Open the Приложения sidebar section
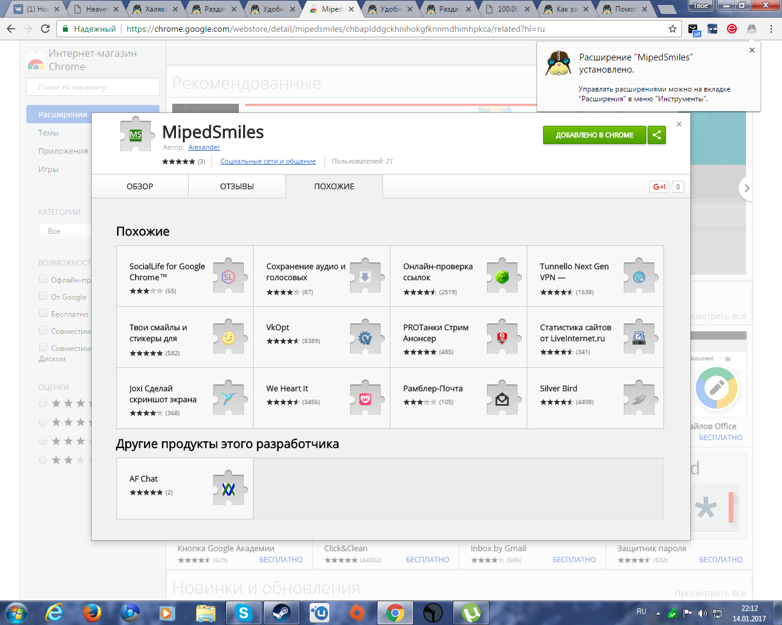 (63, 151)
